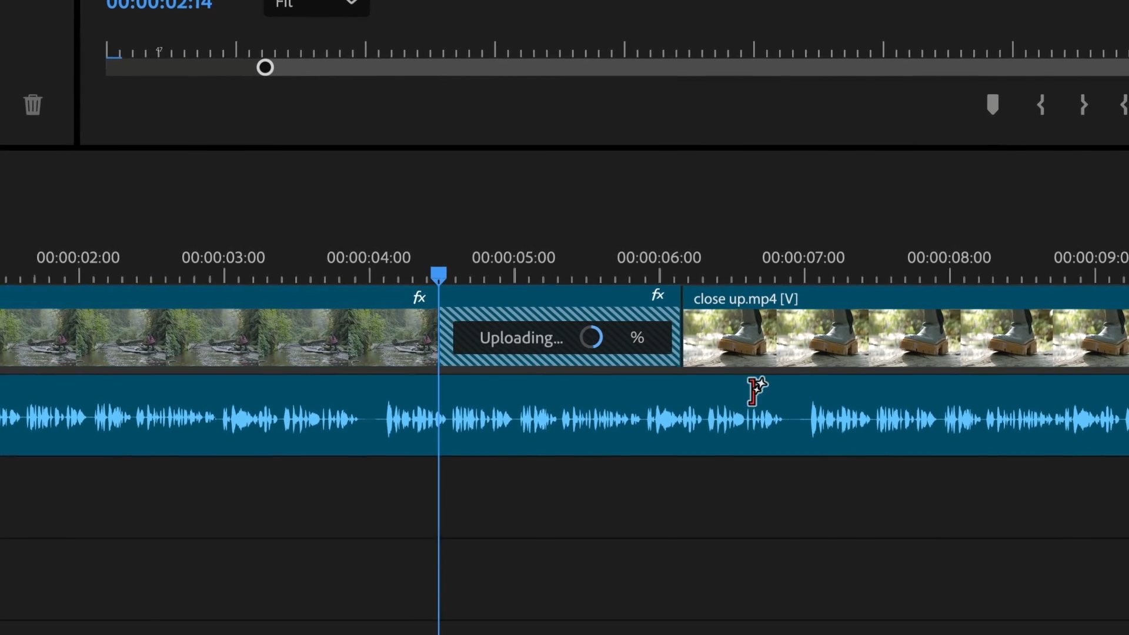The width and height of the screenshot is (1129, 635).
Task: Select the boot close-up clip thumbnails
Action: (x=906, y=339)
